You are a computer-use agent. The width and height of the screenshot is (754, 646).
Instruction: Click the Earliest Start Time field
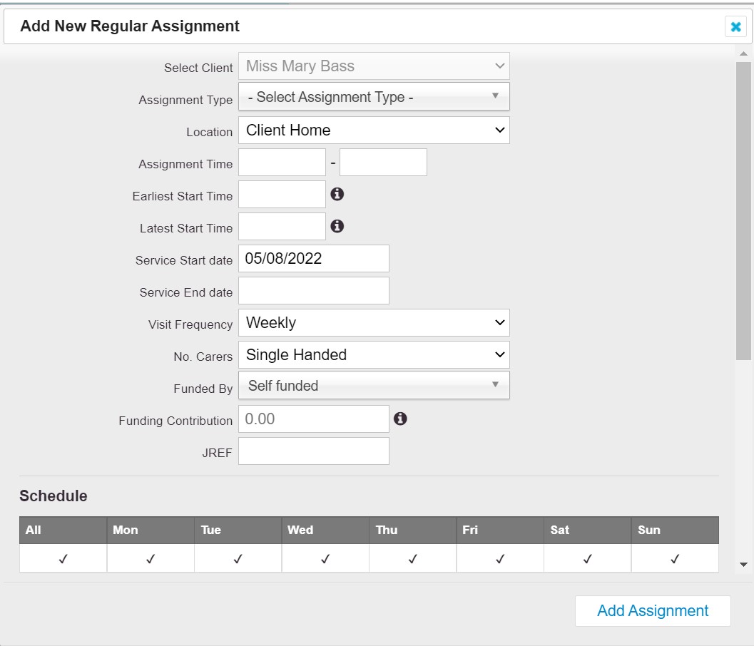point(282,194)
